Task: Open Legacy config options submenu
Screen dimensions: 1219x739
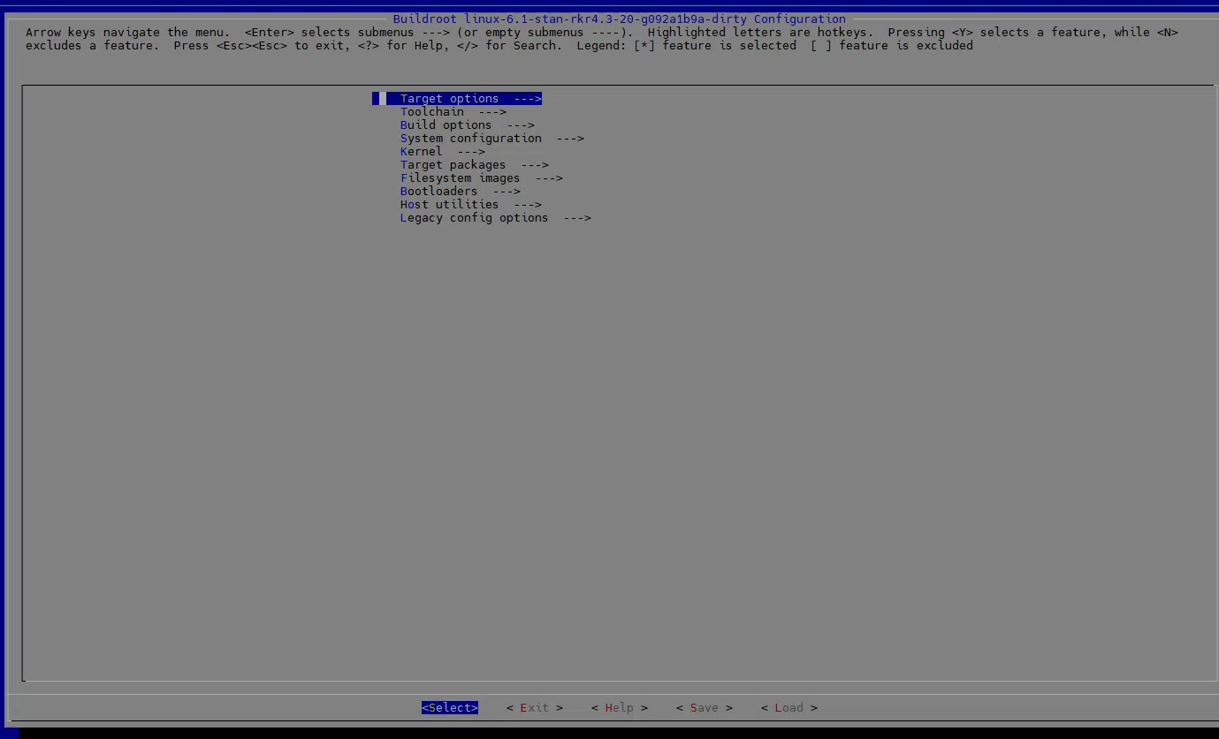Action: point(496,218)
